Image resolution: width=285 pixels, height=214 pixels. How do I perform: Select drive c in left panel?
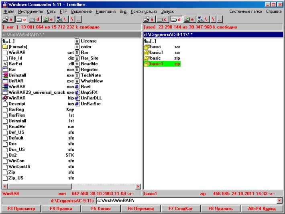(21, 19)
